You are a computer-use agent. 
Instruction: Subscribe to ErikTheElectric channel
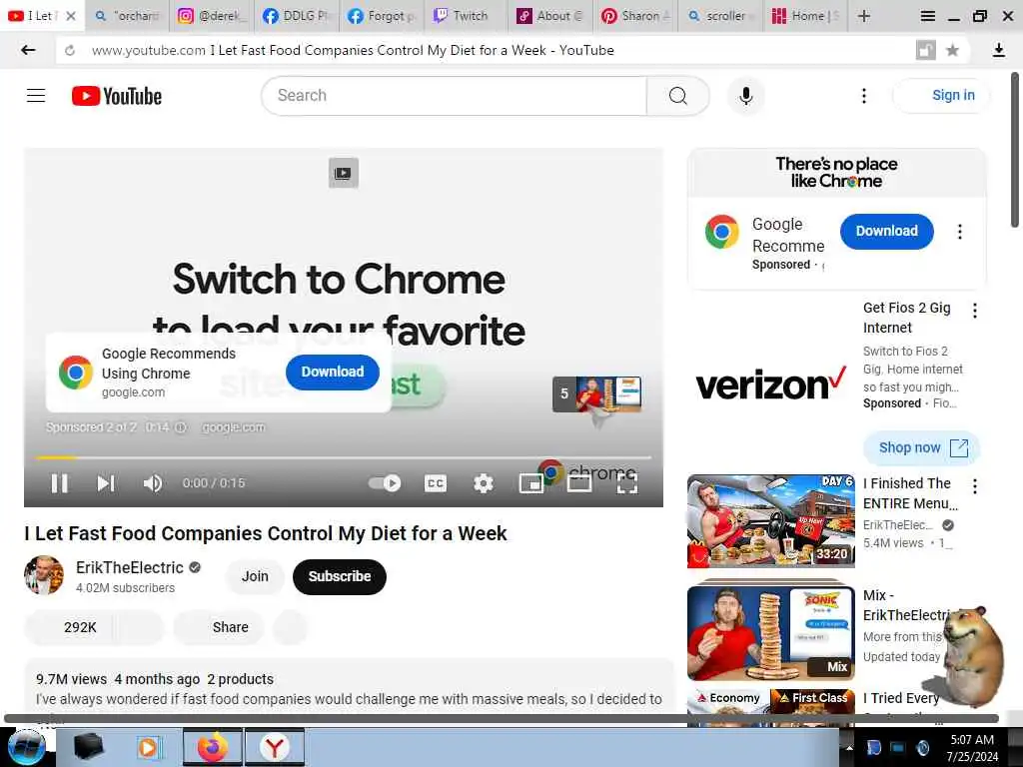pos(340,576)
